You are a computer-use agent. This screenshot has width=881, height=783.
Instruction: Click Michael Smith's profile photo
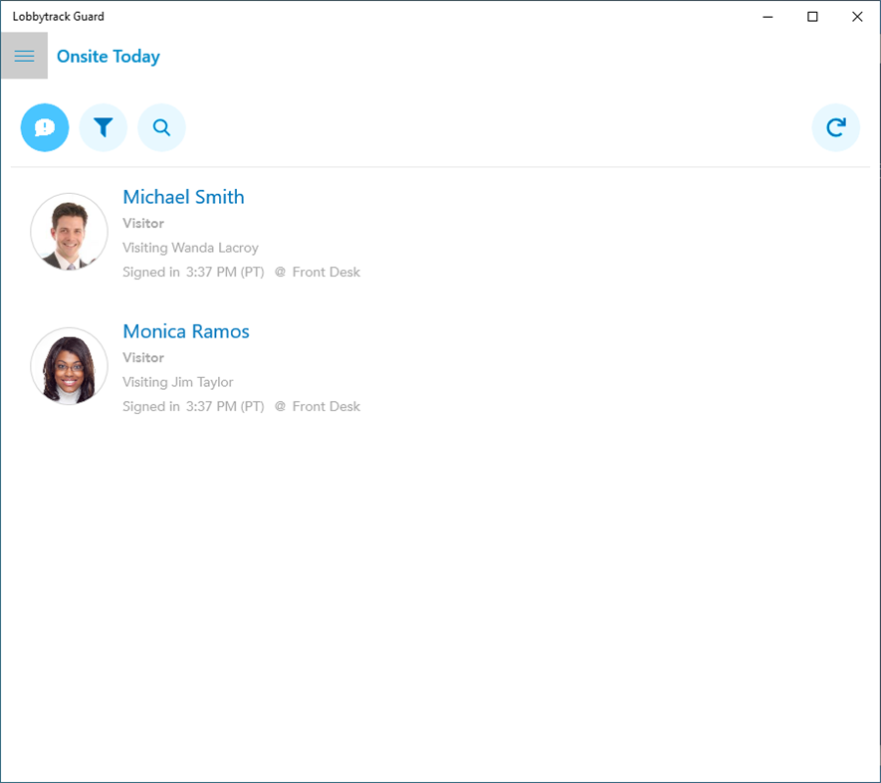click(69, 232)
